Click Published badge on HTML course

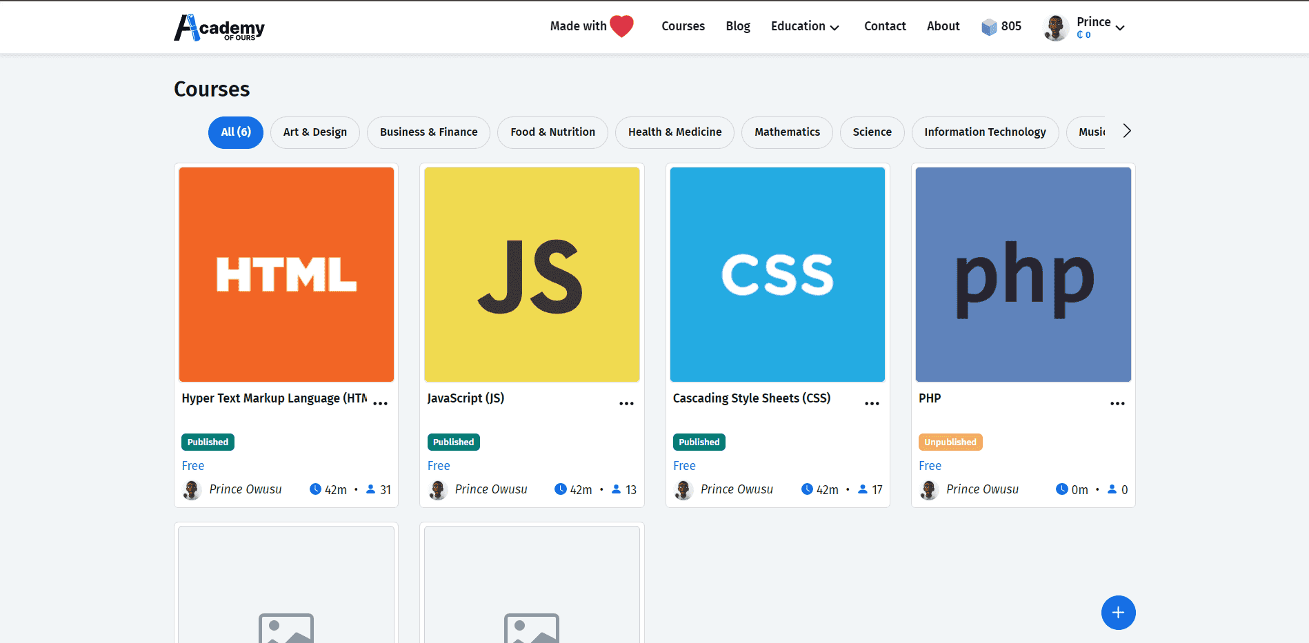(x=208, y=442)
